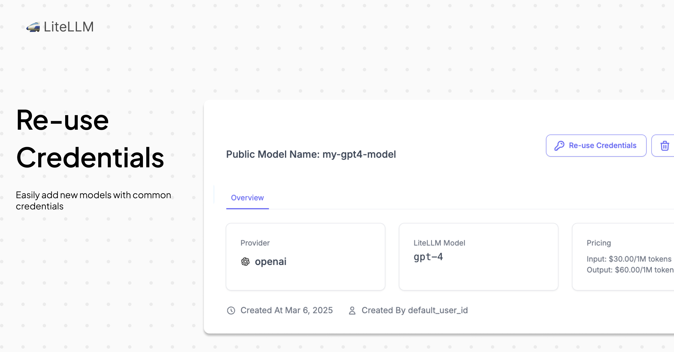Delete the model with the trash icon
This screenshot has height=352, width=674.
tap(664, 146)
